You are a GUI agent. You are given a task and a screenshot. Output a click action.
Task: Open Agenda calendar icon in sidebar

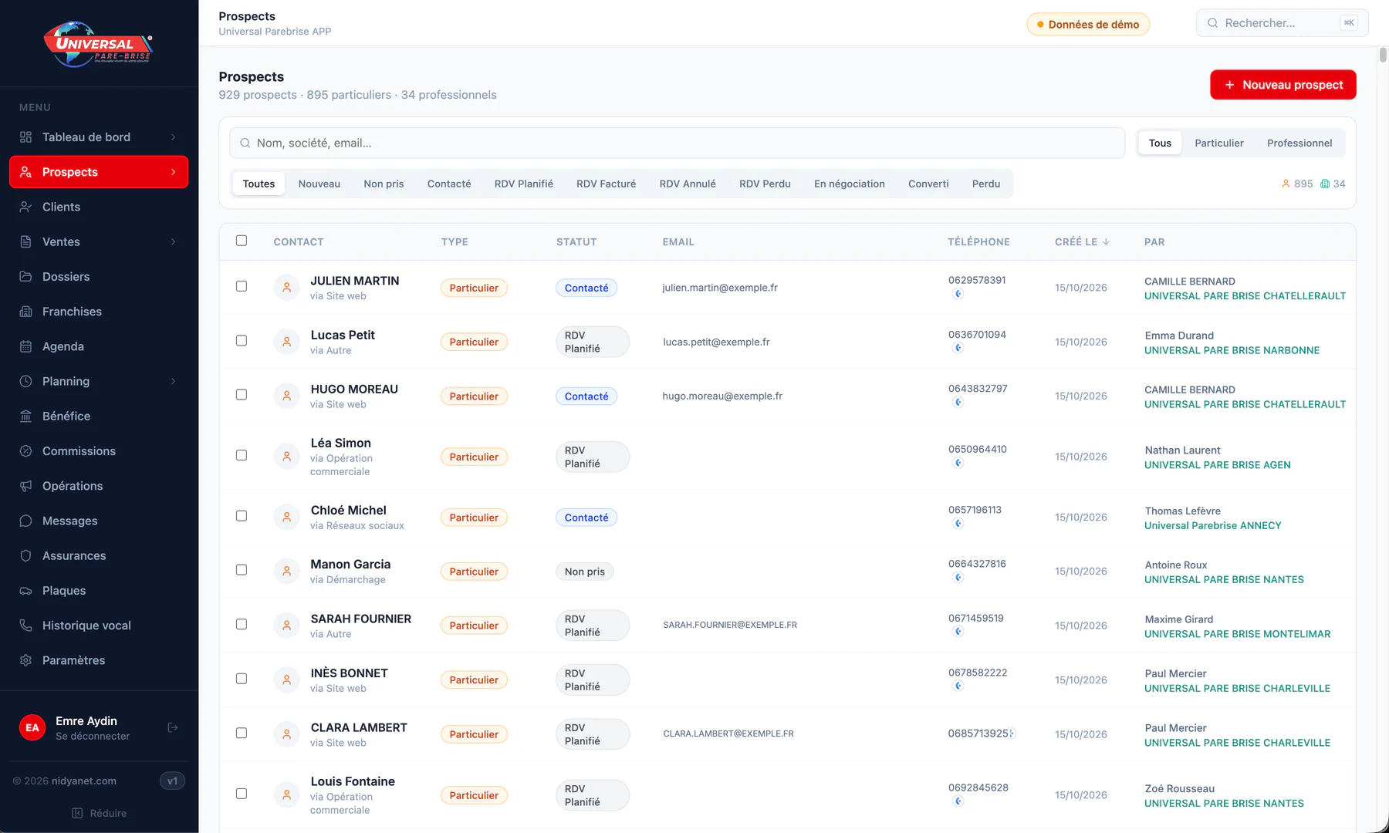[25, 346]
